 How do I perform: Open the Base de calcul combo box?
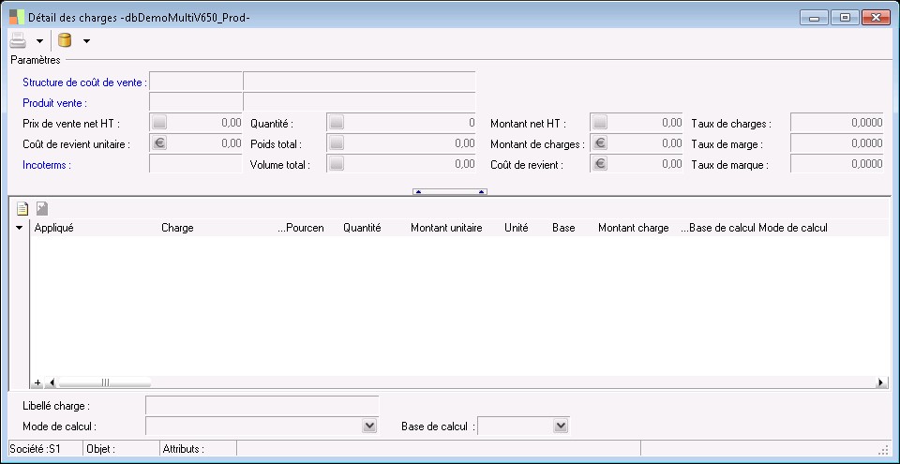(561, 426)
